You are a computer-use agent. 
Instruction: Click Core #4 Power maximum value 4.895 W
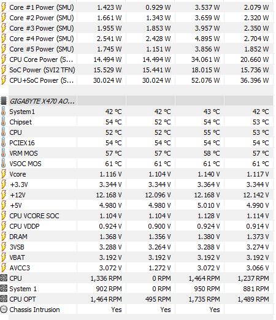tap(207, 39)
